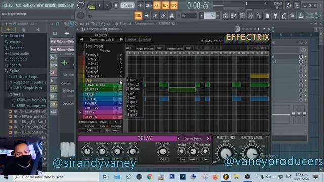
Task: Click the link chain icon in toolbar
Action: click(163, 16)
